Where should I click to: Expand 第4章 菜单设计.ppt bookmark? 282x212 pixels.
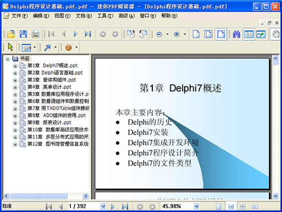point(15,87)
